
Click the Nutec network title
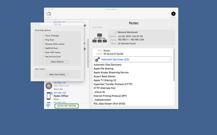tap(134, 23)
